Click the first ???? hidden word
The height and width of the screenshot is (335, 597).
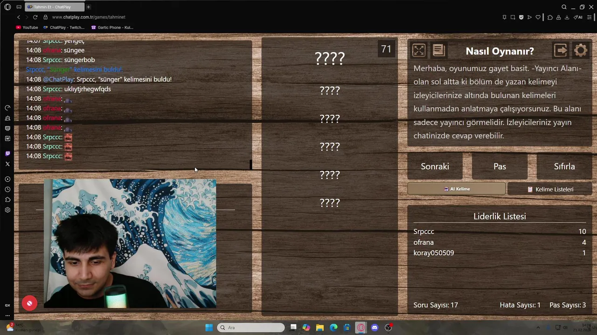(330, 58)
